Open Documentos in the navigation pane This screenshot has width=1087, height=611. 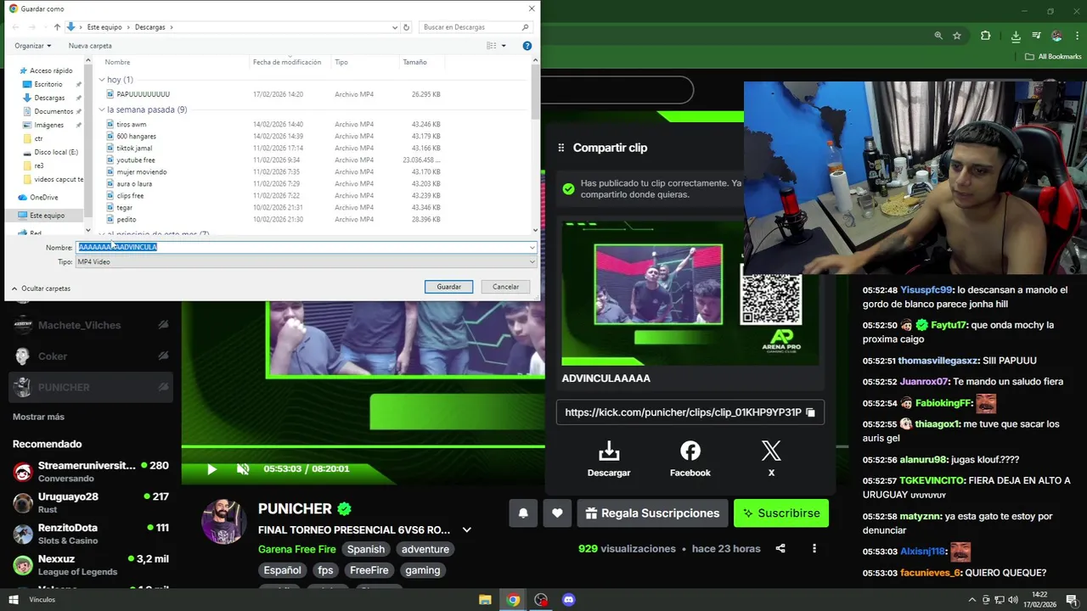[x=54, y=111]
